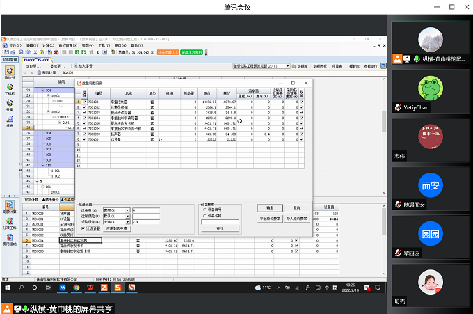Collapse the 10402 tree node
This screenshot has height=314, width=473.
click(x=48, y=111)
